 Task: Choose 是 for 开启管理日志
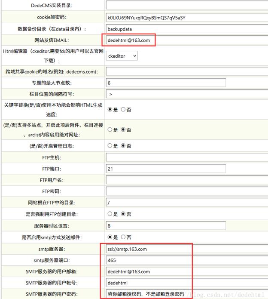pyautogui.click(x=110, y=146)
